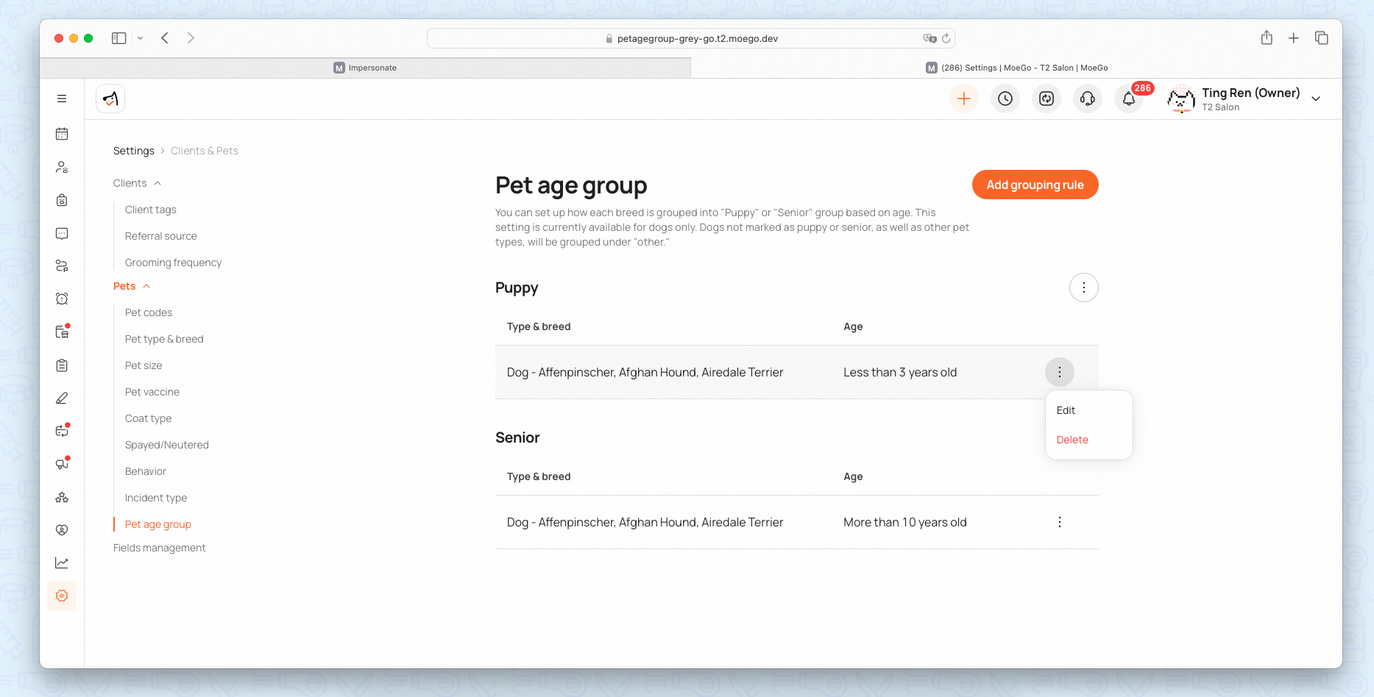The width and height of the screenshot is (1374, 697).
Task: Open the Puppy section three-dot menu
Action: point(1083,287)
